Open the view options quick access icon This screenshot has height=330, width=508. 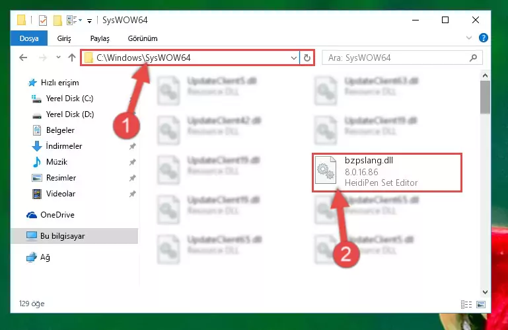pyautogui.click(x=74, y=20)
